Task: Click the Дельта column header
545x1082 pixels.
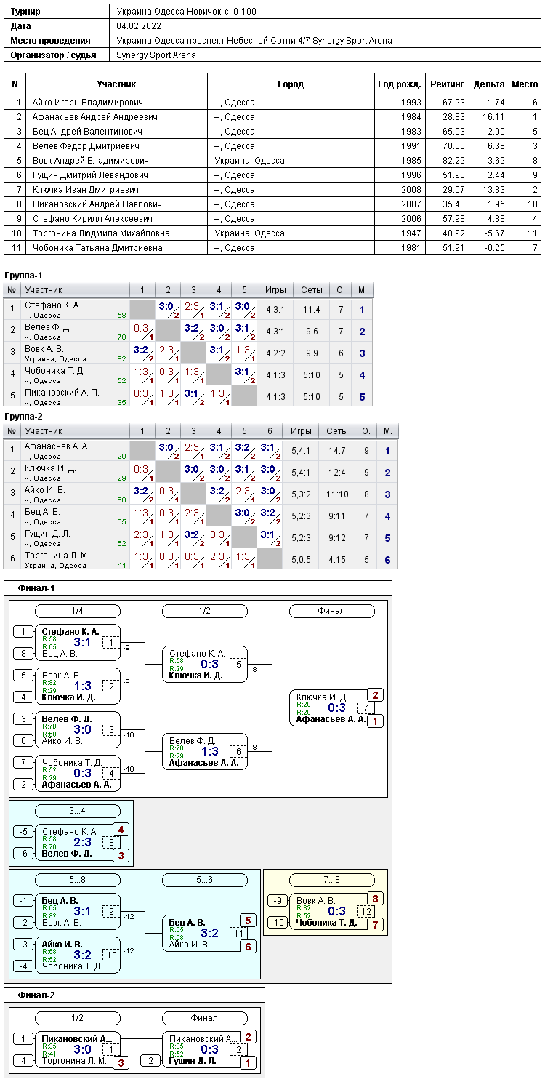Action: 489,84
